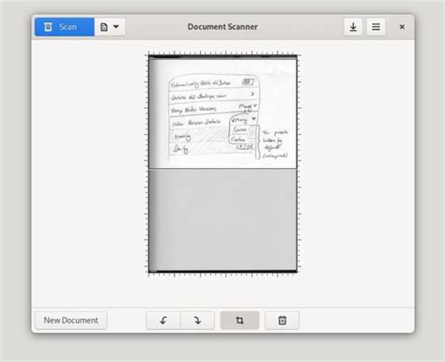Start a New Document
Screen dimensions: 445x362
point(71,321)
